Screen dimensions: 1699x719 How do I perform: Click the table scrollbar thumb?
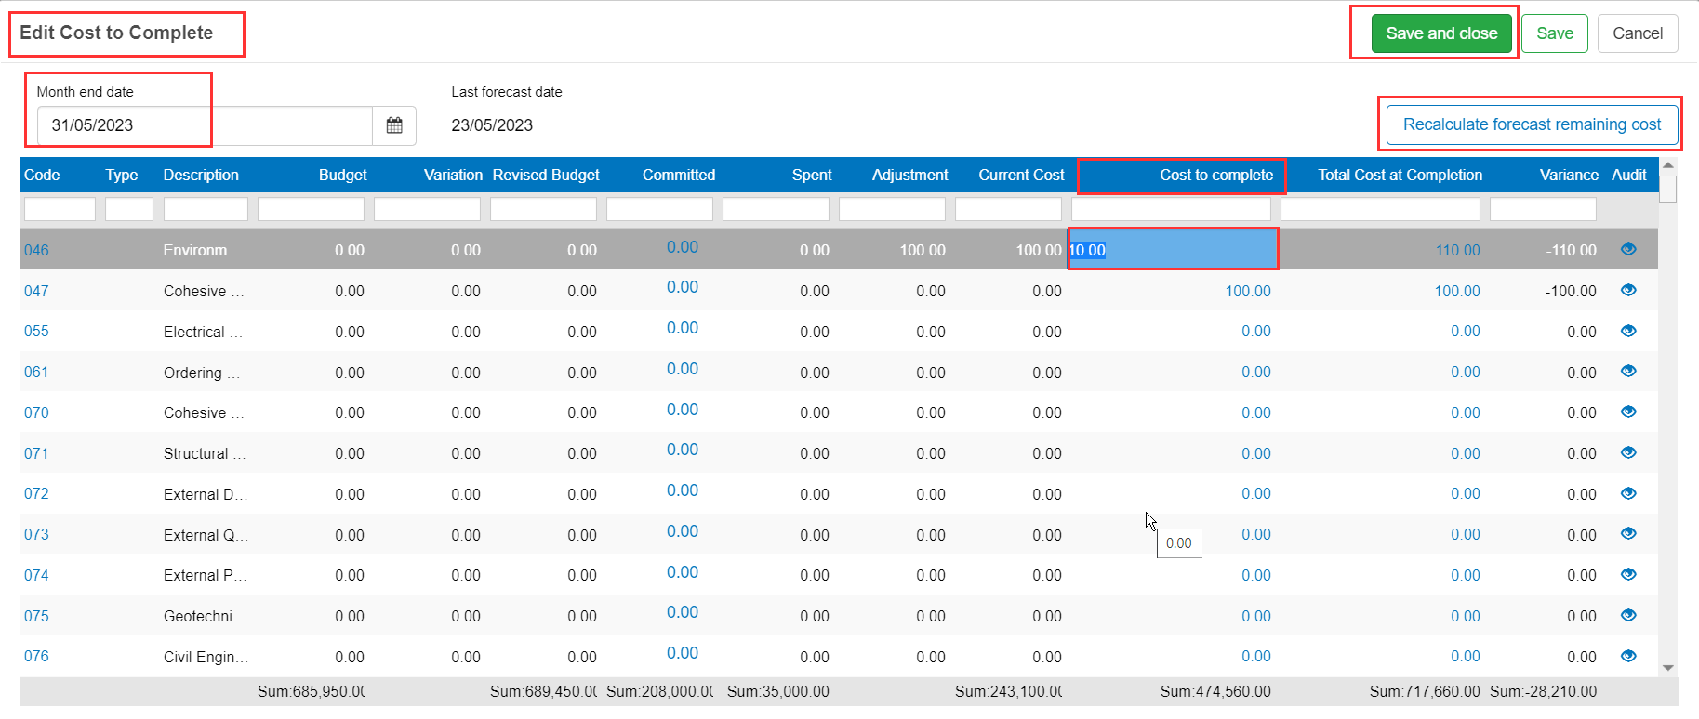click(1668, 189)
